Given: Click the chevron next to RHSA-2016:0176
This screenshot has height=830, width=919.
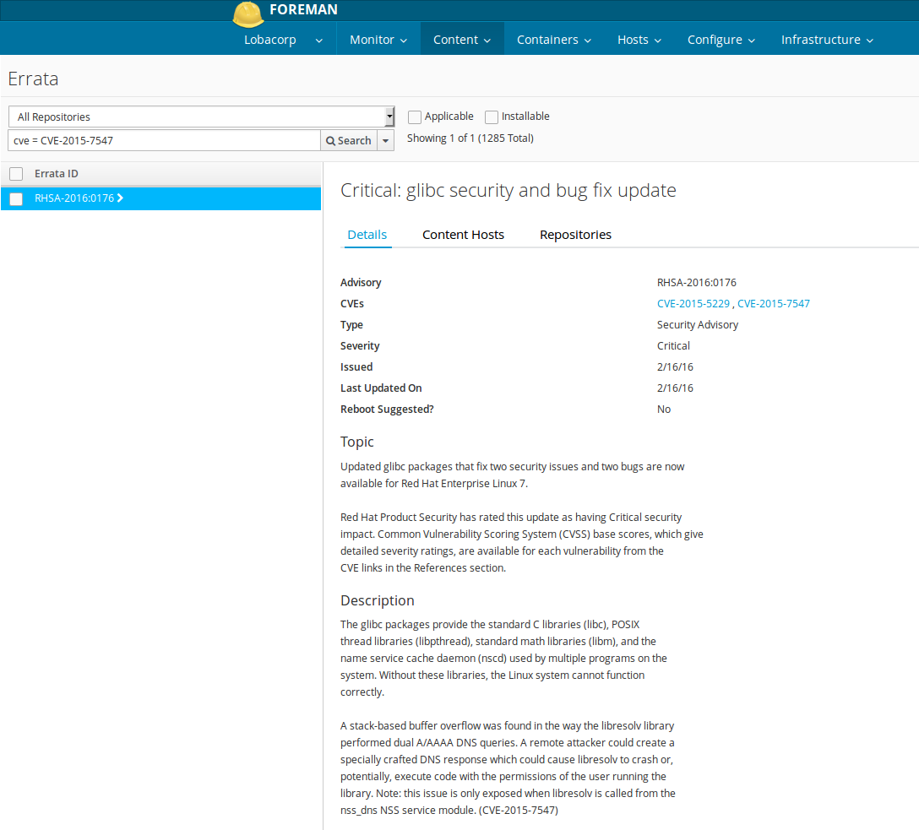Looking at the screenshot, I should [120, 198].
